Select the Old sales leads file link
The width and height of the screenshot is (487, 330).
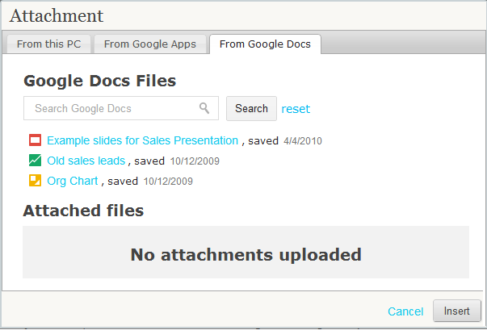tap(86, 161)
